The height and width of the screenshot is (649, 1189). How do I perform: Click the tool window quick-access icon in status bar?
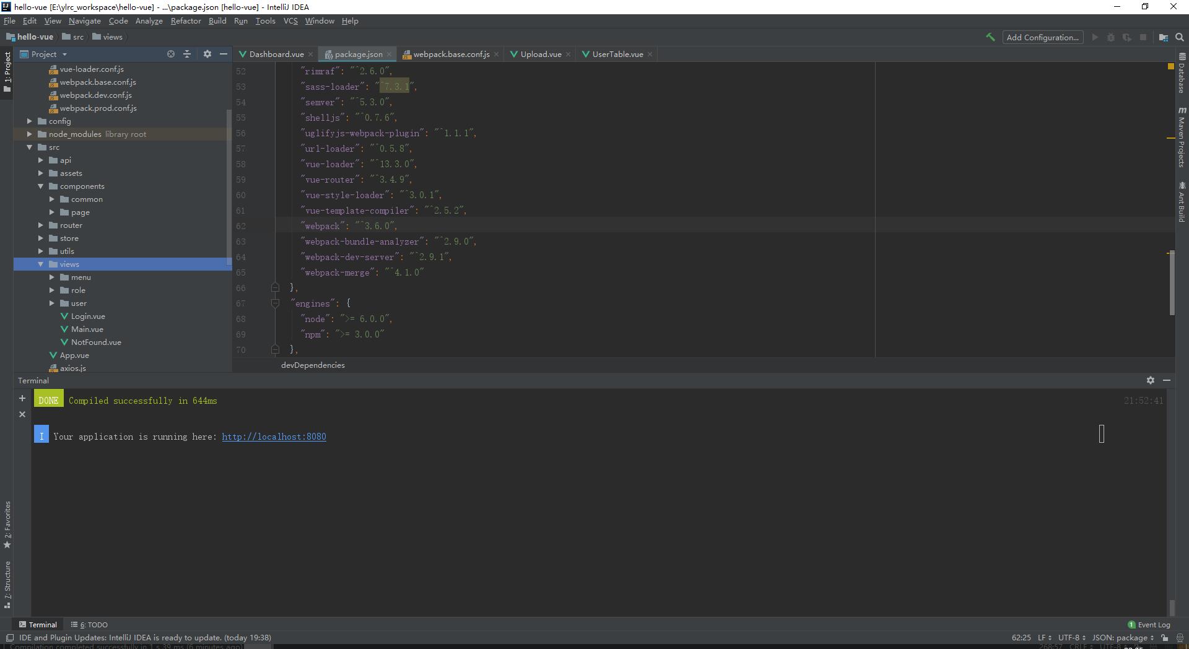click(9, 637)
